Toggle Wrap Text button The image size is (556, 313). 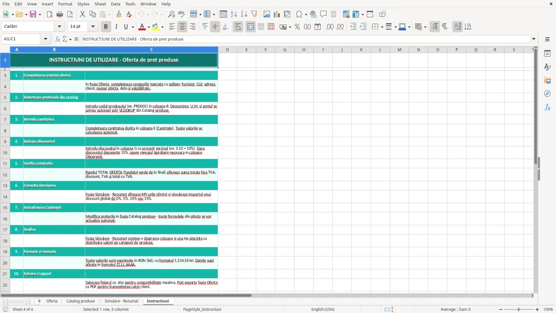pyautogui.click(x=238, y=27)
